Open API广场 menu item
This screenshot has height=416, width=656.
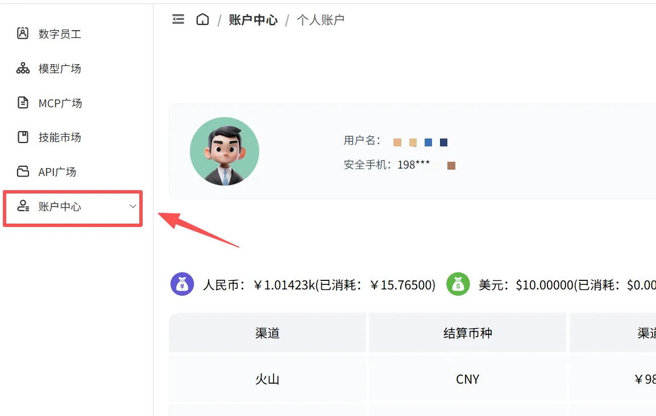(x=57, y=171)
